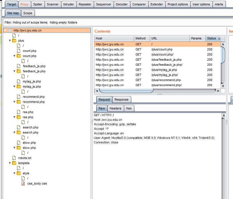Select the /plus/count.php/ row in the contents table
Viewport: 233px width, 199px height.
pyautogui.click(x=157, y=54)
